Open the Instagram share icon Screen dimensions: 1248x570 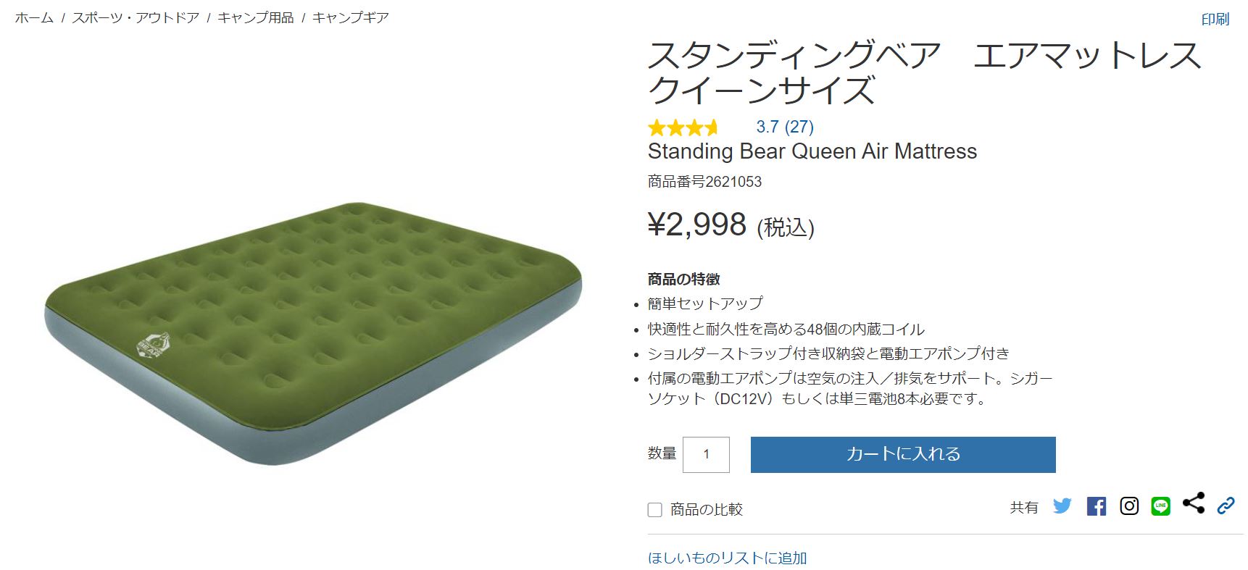(x=1129, y=507)
